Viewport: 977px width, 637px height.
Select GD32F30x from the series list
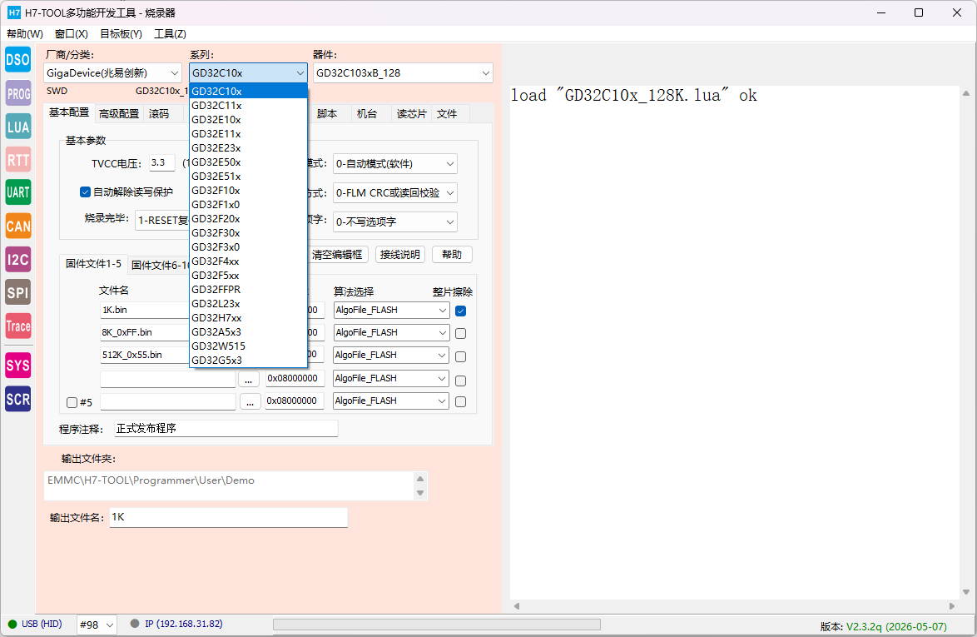coord(248,232)
